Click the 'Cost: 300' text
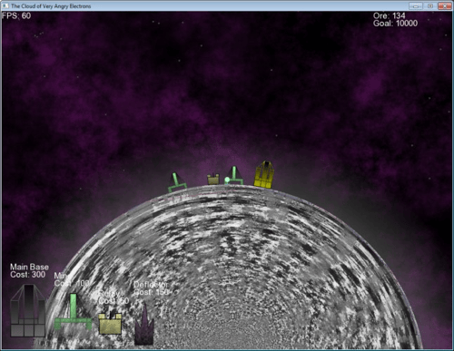Screen dimensions: 454x351 [x=27, y=275]
